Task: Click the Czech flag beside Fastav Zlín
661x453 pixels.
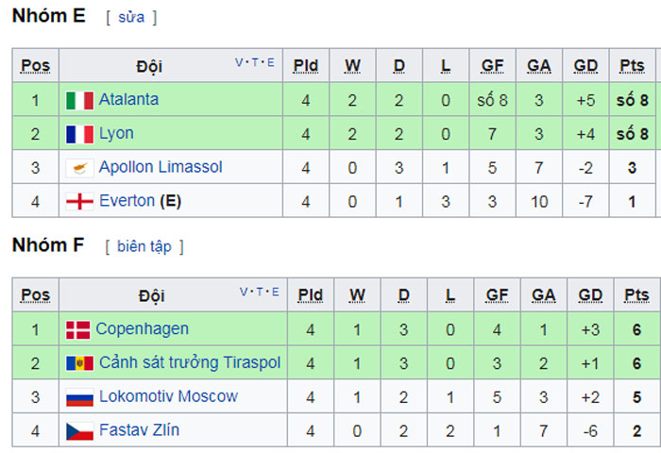Action: click(79, 431)
